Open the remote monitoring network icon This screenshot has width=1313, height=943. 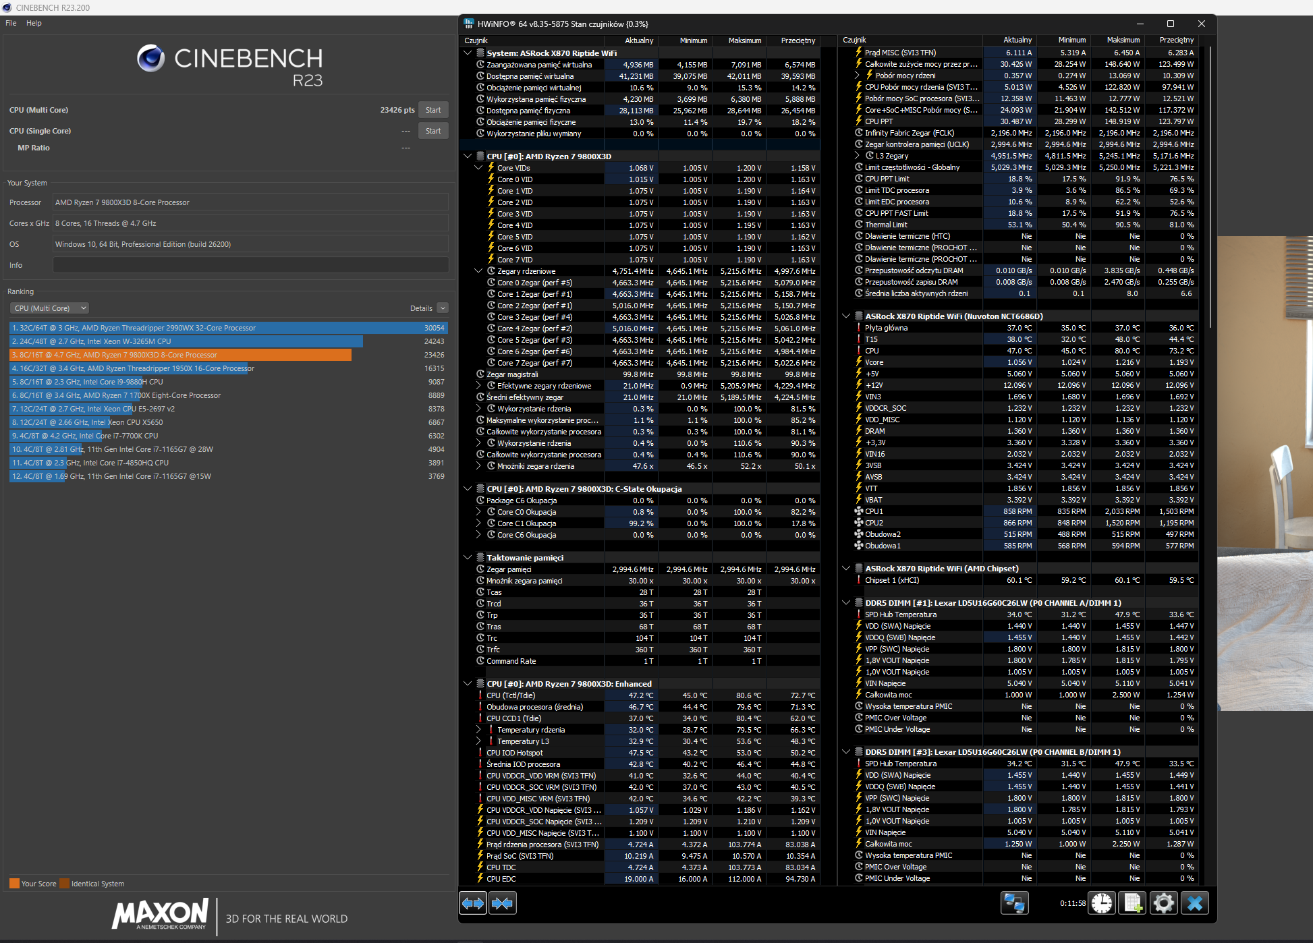(1014, 903)
